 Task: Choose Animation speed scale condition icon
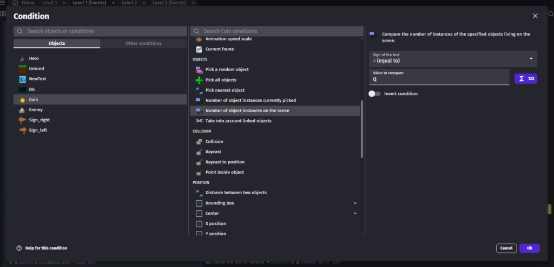[199, 39]
